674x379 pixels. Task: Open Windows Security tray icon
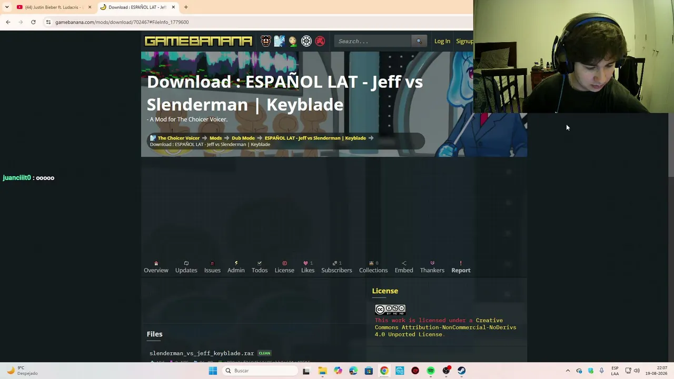tap(590, 371)
